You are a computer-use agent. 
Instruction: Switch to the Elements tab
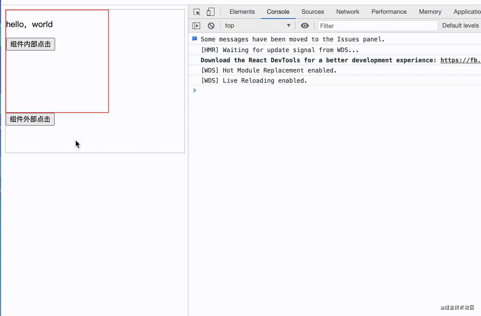click(242, 12)
